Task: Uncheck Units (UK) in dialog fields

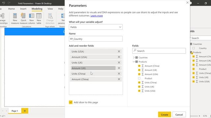Action: (x=139, y=87)
